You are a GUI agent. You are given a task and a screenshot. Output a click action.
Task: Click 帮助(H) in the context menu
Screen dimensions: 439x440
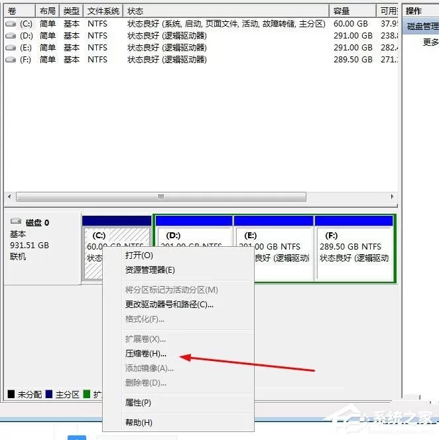point(139,423)
